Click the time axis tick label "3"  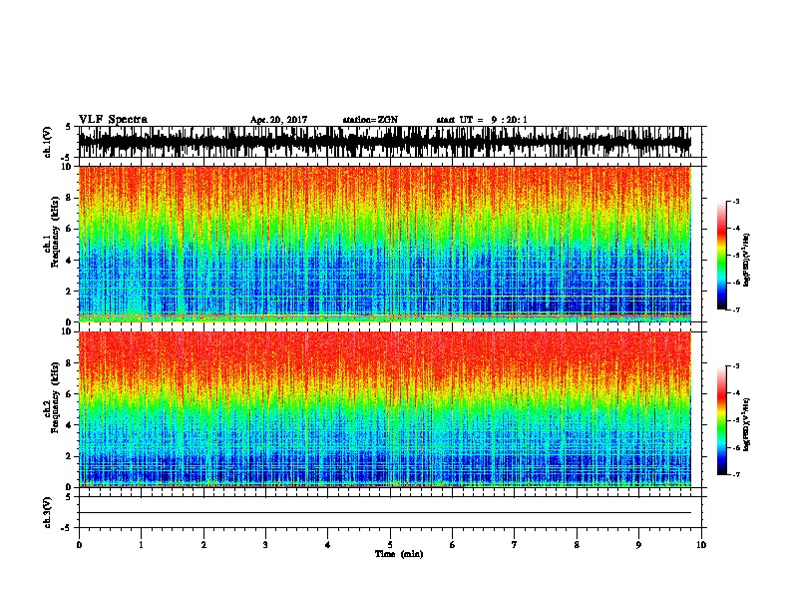(x=265, y=545)
